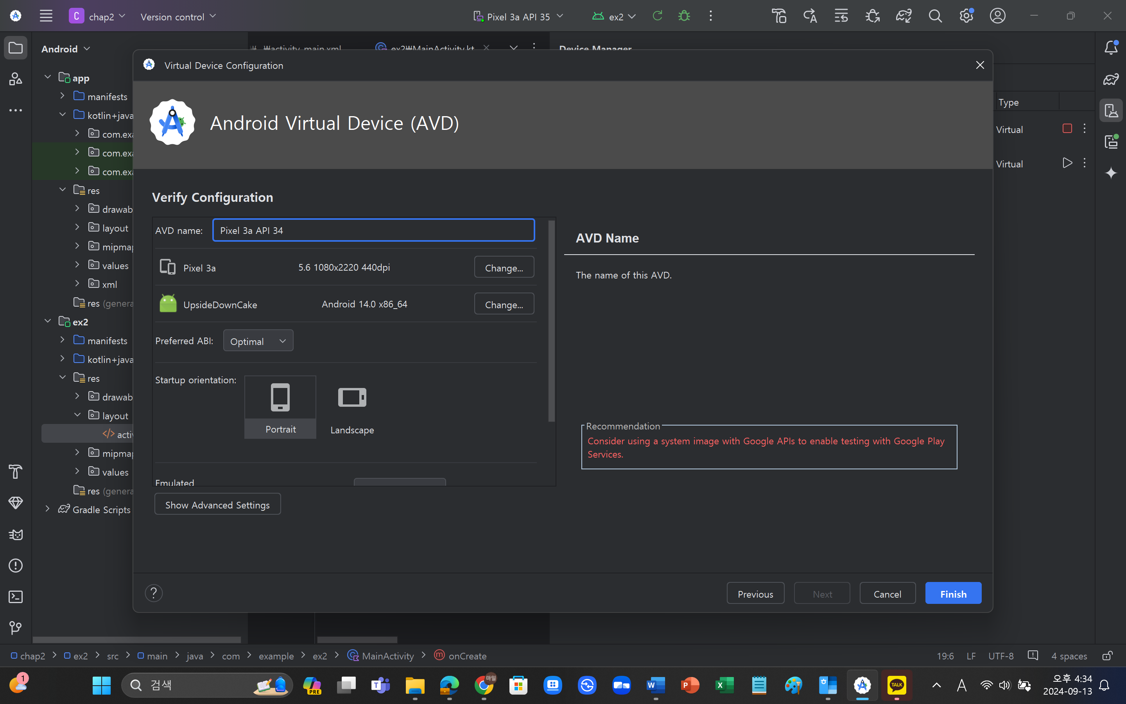Open Version control dropdown

[x=178, y=17]
